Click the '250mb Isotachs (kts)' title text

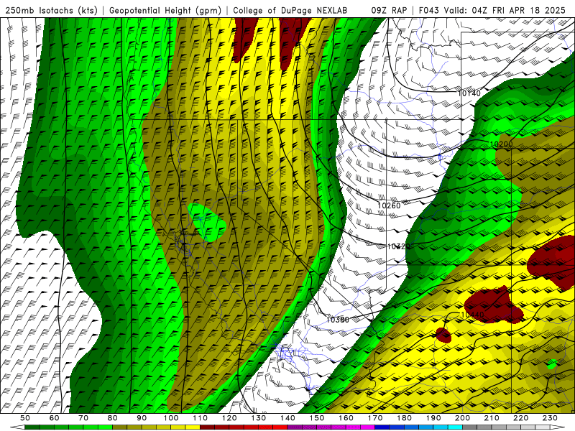(x=52, y=10)
